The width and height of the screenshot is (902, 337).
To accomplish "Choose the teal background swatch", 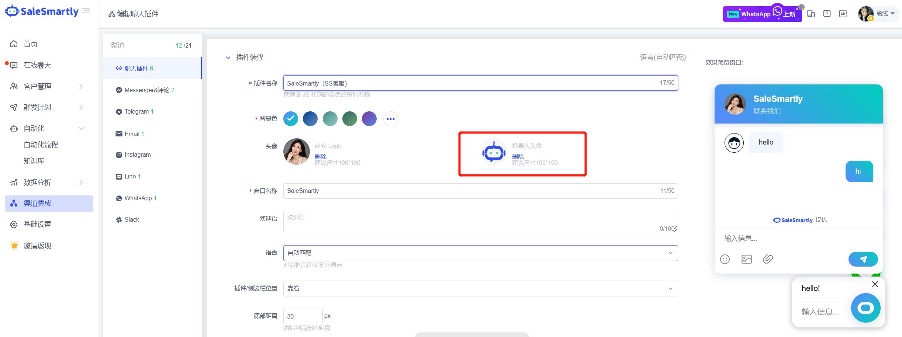I will [x=330, y=119].
